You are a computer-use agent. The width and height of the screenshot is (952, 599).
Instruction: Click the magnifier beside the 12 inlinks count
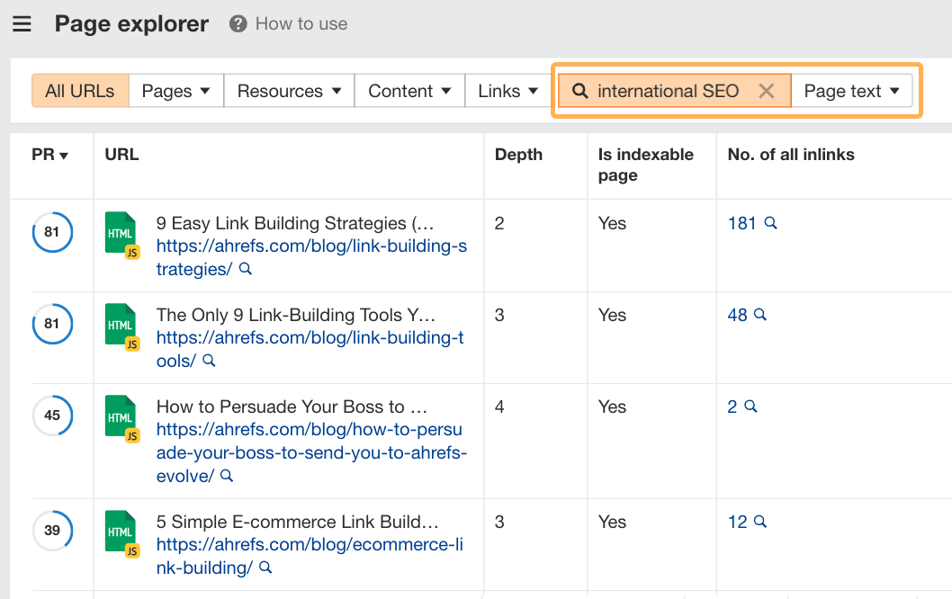tap(760, 523)
